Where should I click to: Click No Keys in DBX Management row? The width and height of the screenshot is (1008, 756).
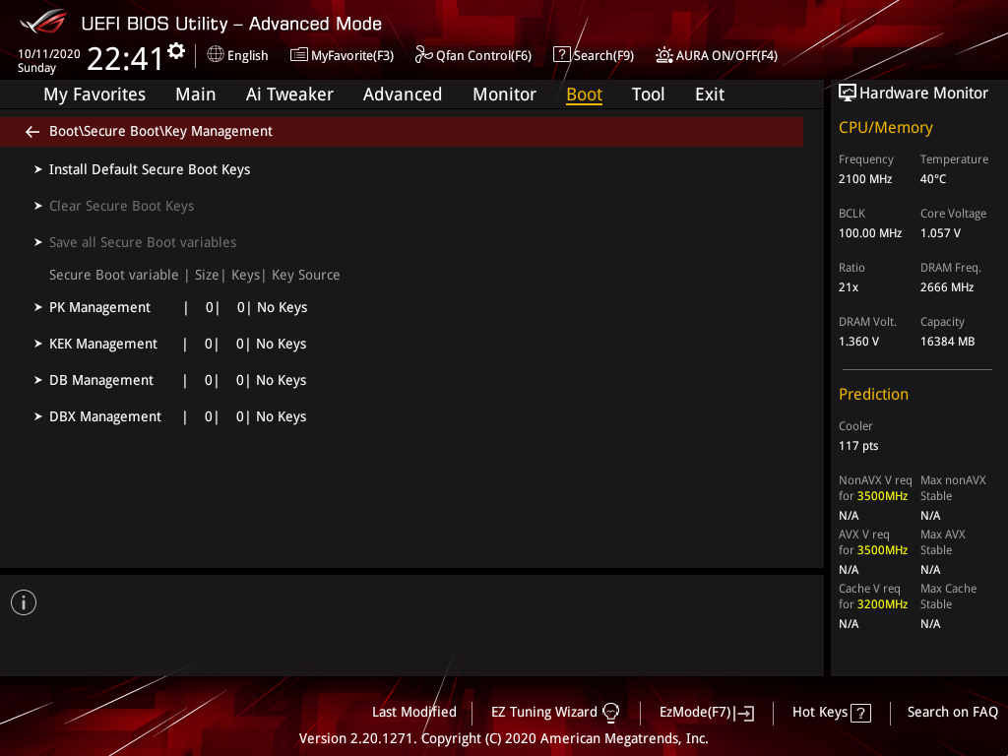coord(281,416)
